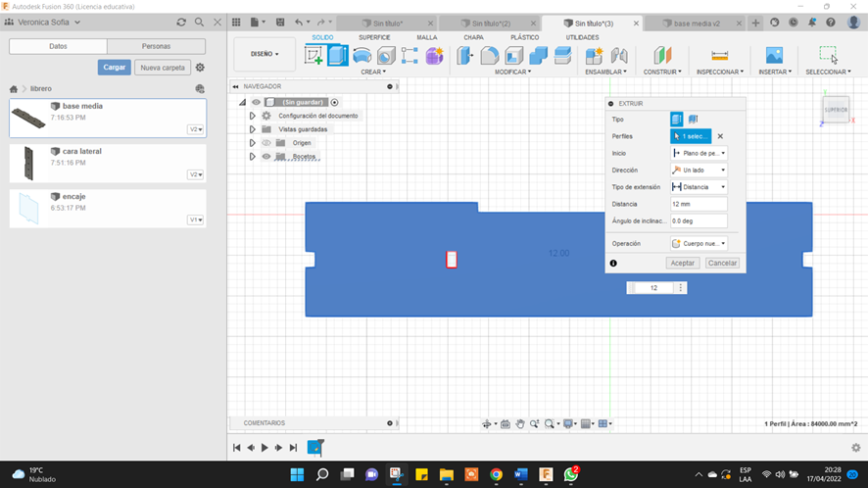Click the Ángulo de inclinación field
868x488 pixels.
(699, 221)
